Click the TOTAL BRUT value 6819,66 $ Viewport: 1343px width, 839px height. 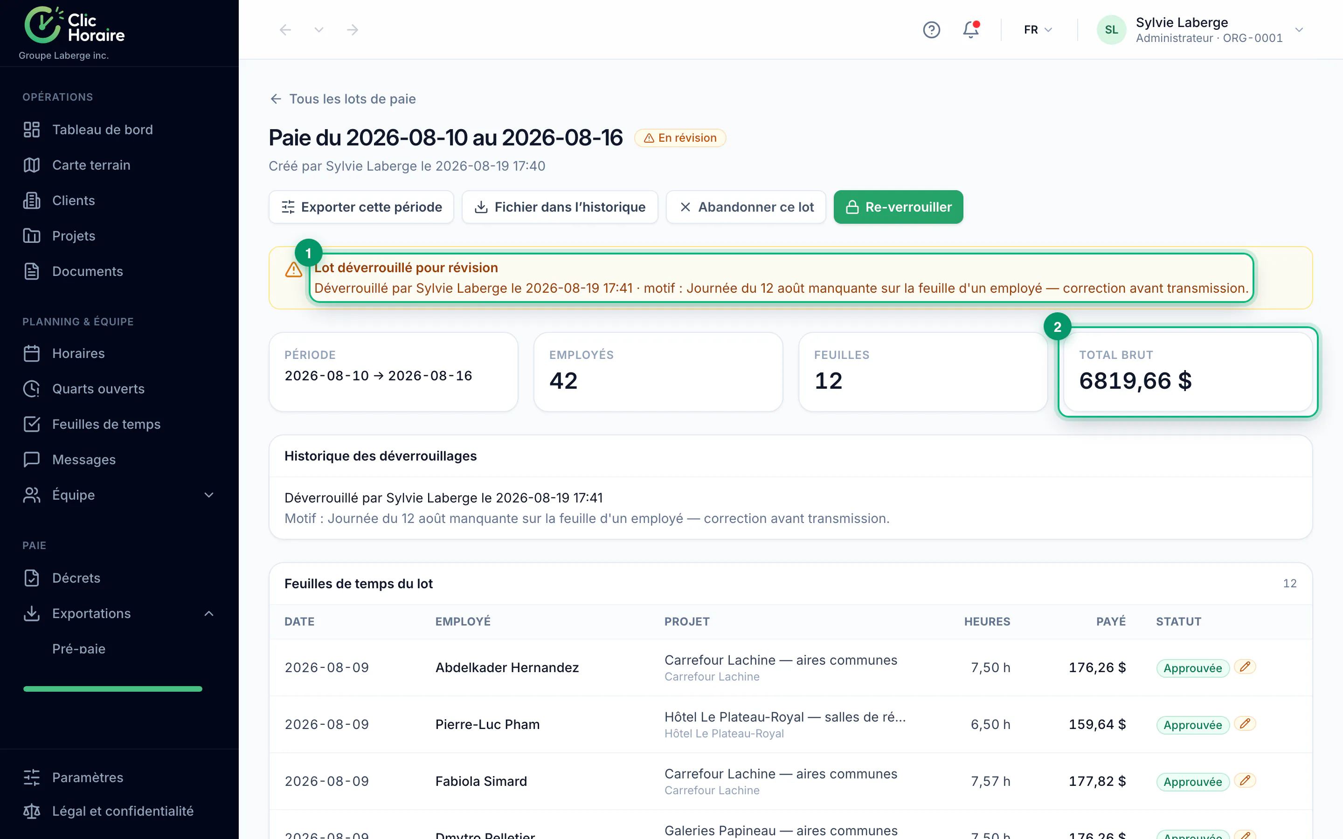[x=1135, y=381]
